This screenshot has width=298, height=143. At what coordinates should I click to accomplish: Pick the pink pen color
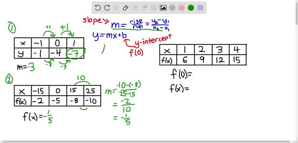pyautogui.click(x=182, y=8)
